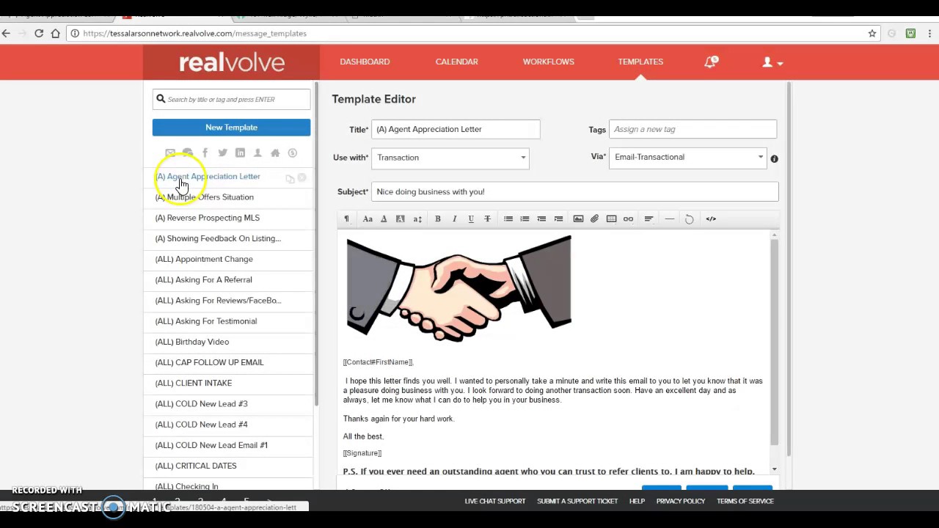Viewport: 939px width, 528px height.
Task: Select the email filter envelope icon
Action: 170,153
